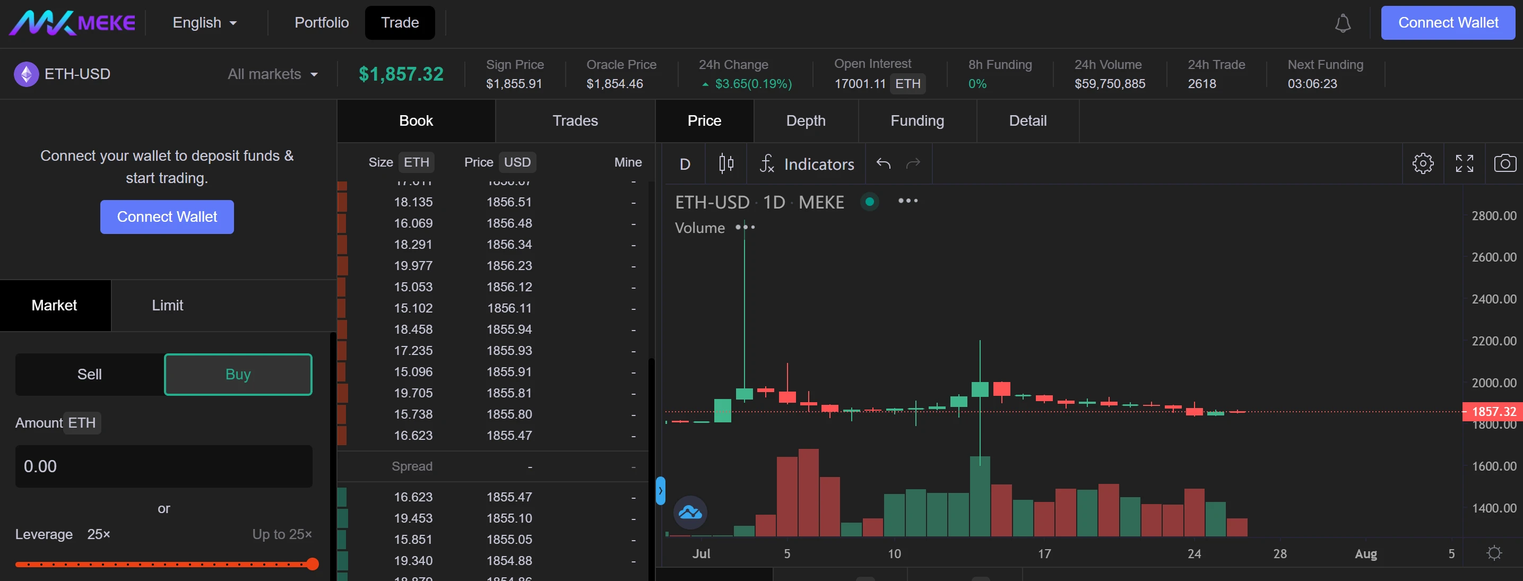This screenshot has width=1523, height=581.
Task: Click the $1,857.32 last price
Action: (401, 74)
